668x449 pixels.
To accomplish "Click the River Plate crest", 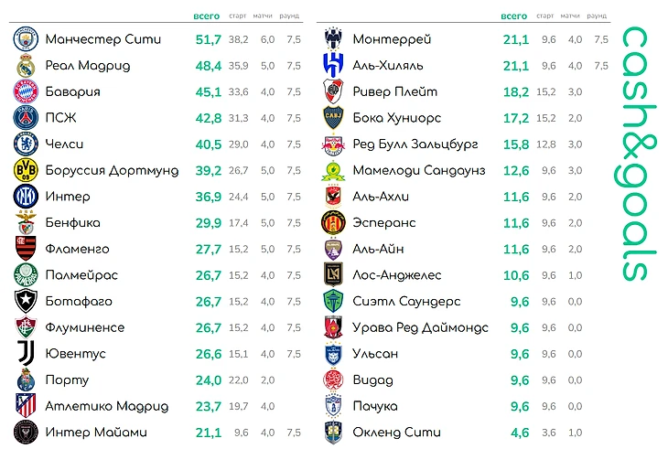I will tap(333, 91).
